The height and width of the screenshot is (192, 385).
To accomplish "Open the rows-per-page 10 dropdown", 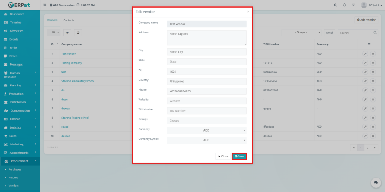I will 53,32.
